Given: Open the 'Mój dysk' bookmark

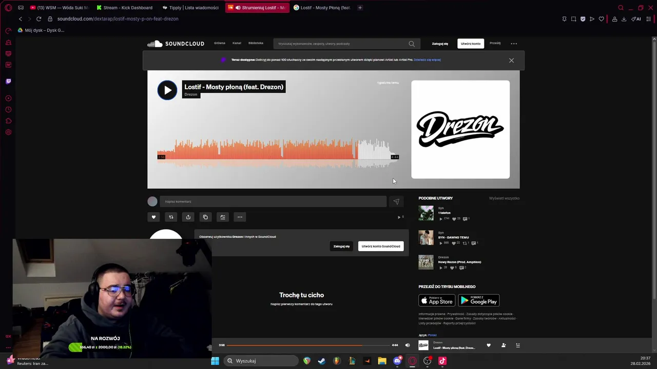Looking at the screenshot, I should tap(41, 30).
